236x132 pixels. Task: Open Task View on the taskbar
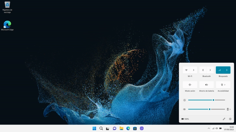click(x=108, y=129)
